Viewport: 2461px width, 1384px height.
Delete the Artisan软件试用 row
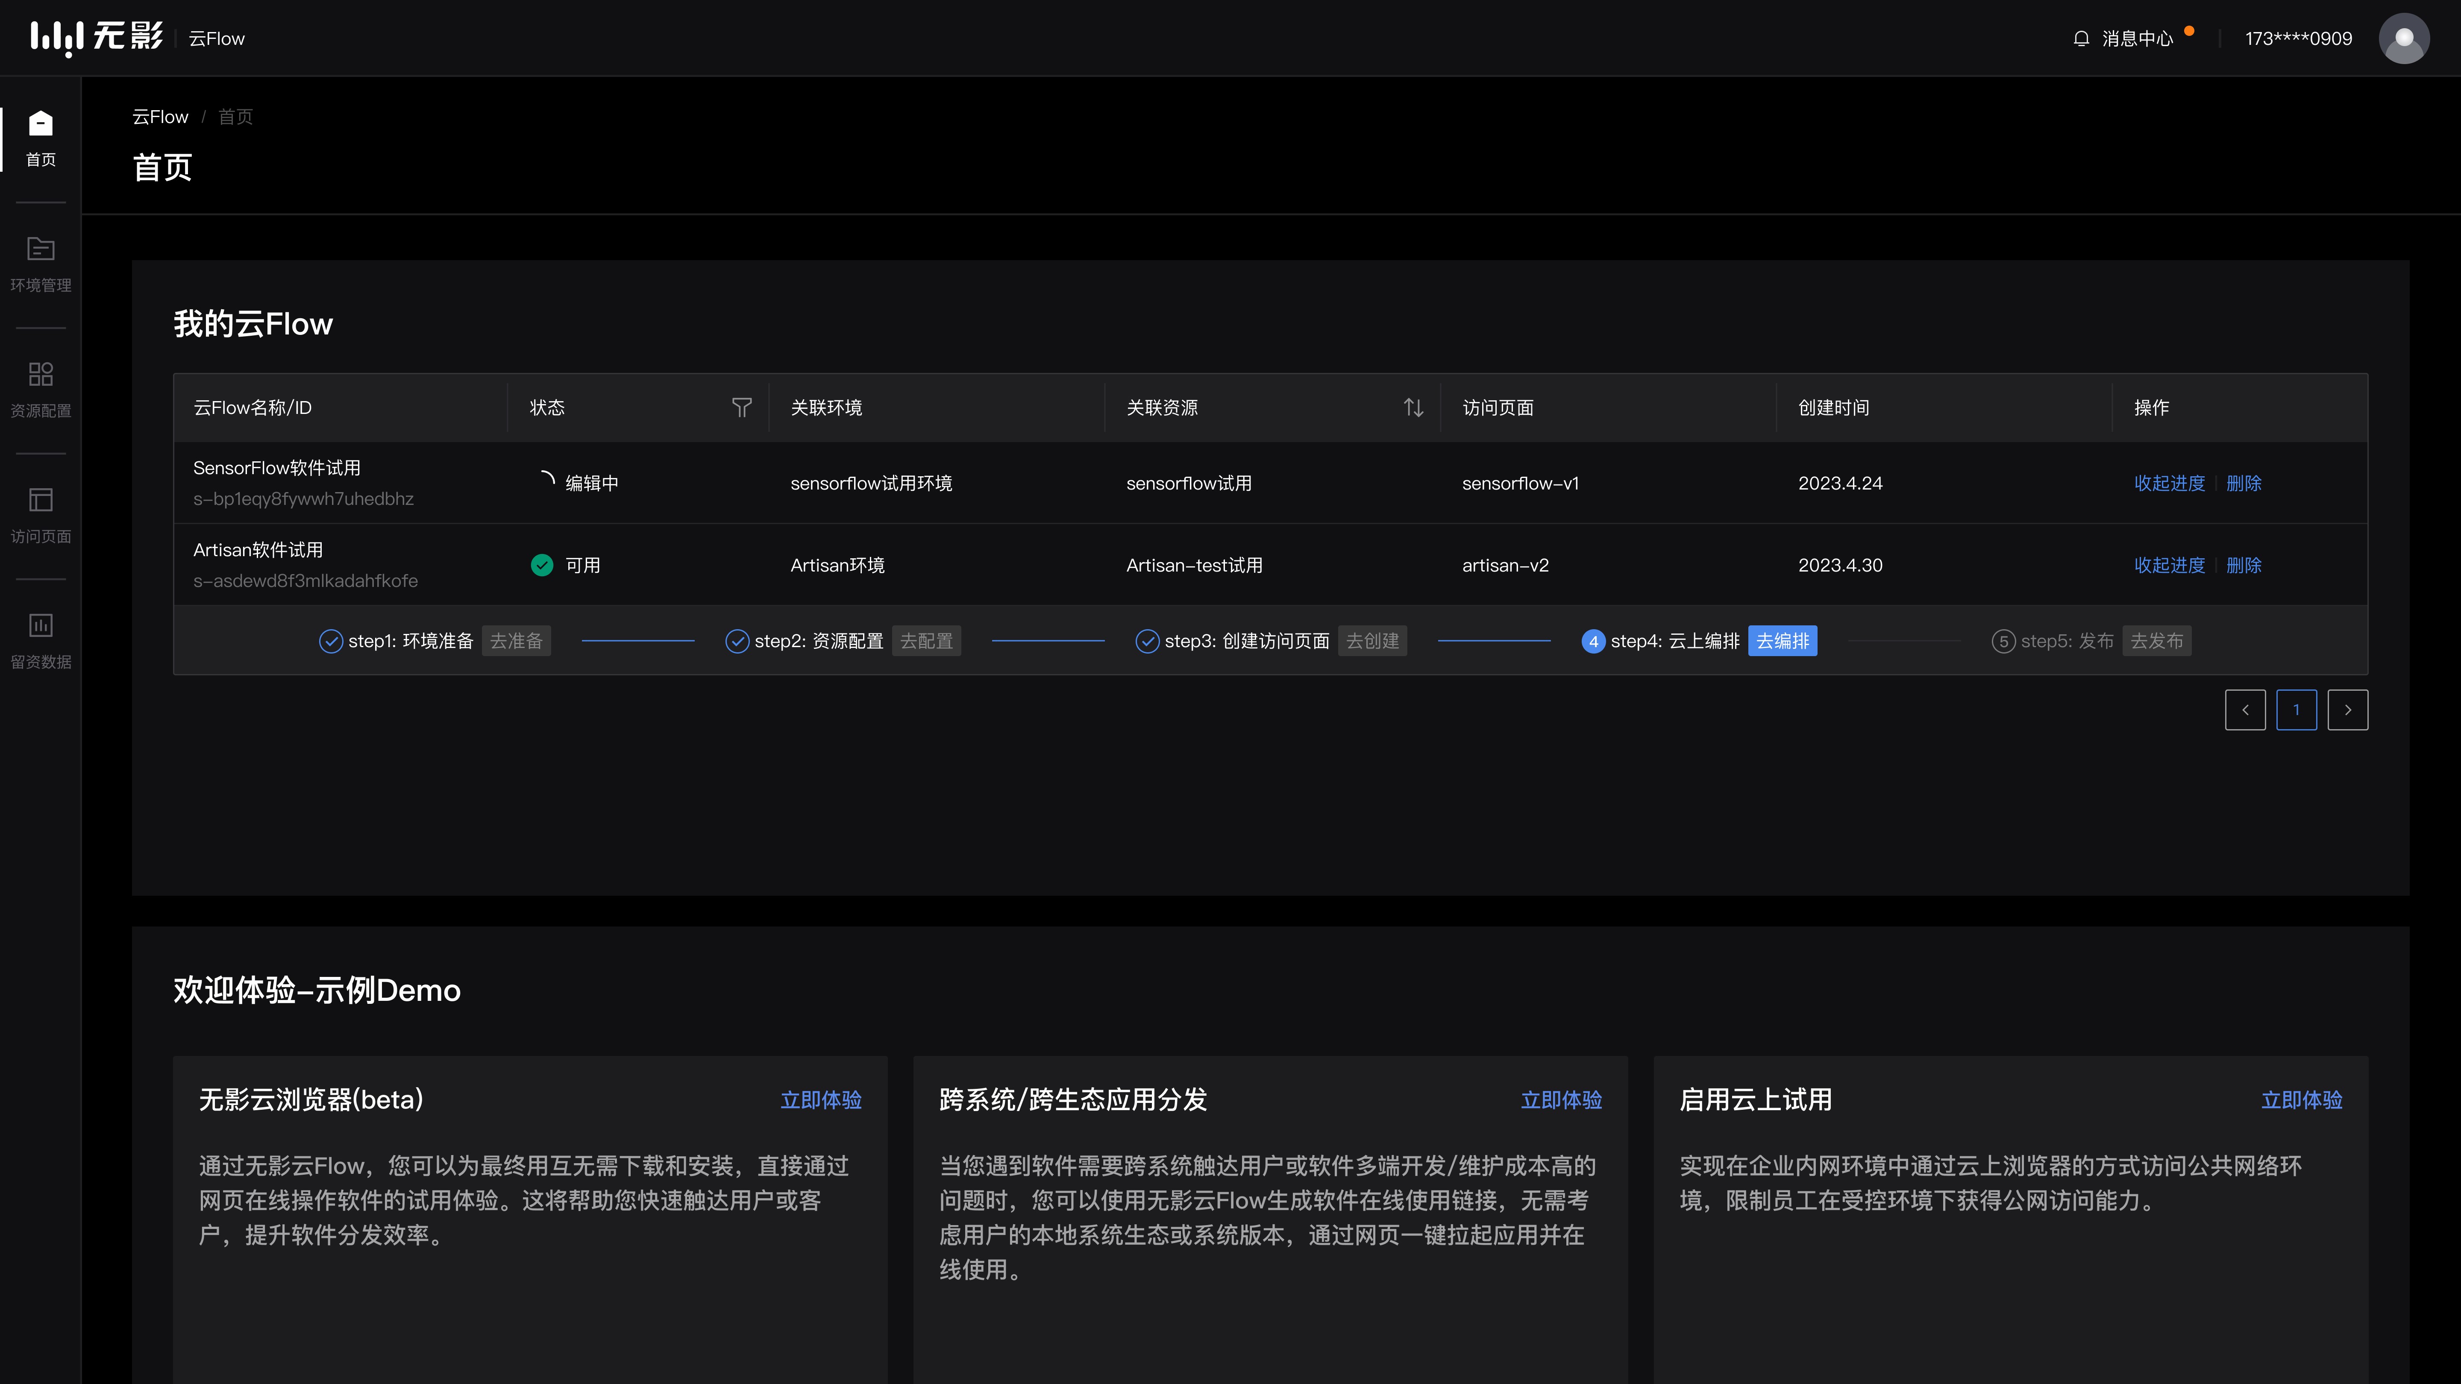(x=2244, y=566)
